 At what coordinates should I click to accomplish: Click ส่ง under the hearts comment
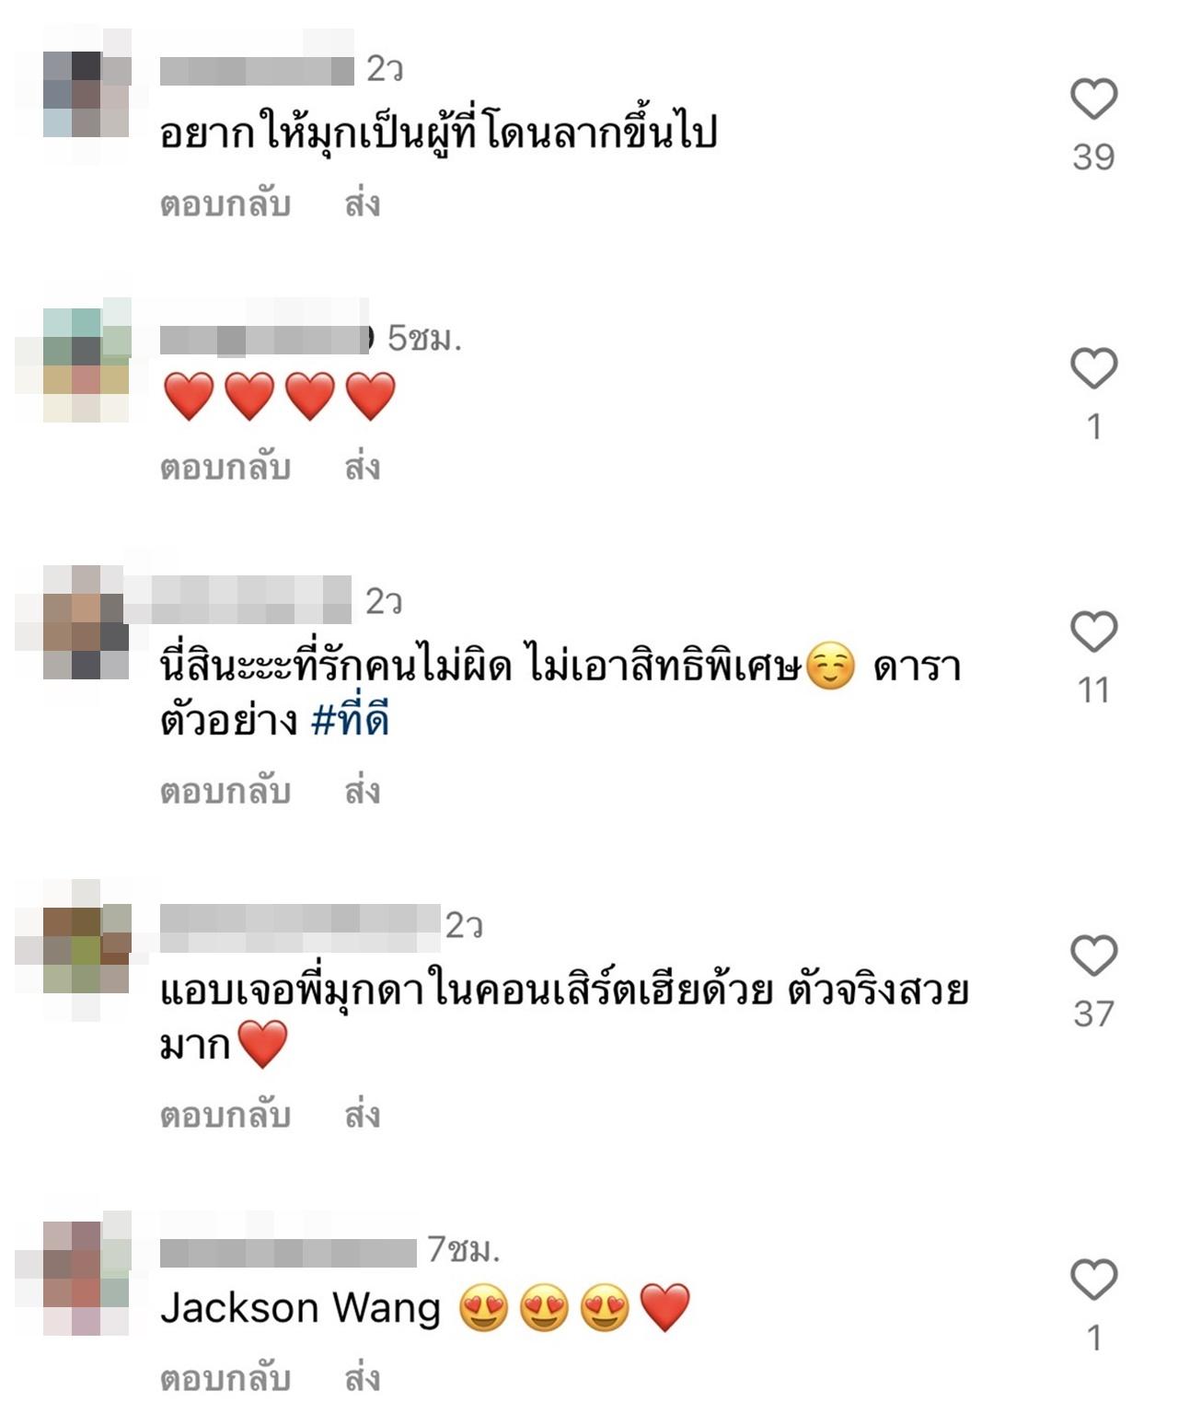[x=362, y=467]
